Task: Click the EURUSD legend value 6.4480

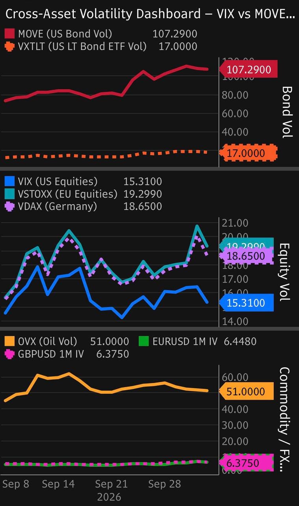Action: [240, 342]
